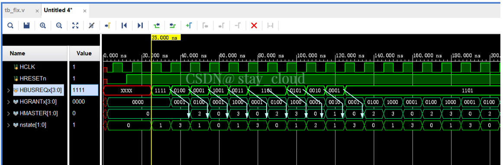Select the Untitled 4* tab
Image resolution: width=503 pixels, height=165 pixels.
coord(58,10)
